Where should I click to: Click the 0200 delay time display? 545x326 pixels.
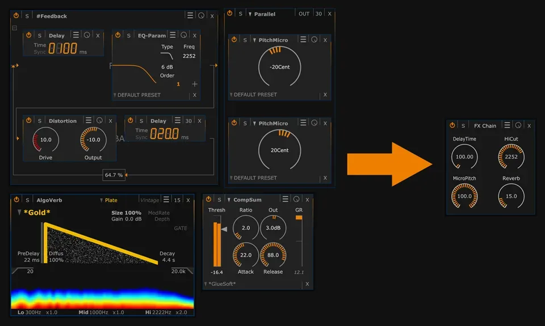click(x=165, y=134)
